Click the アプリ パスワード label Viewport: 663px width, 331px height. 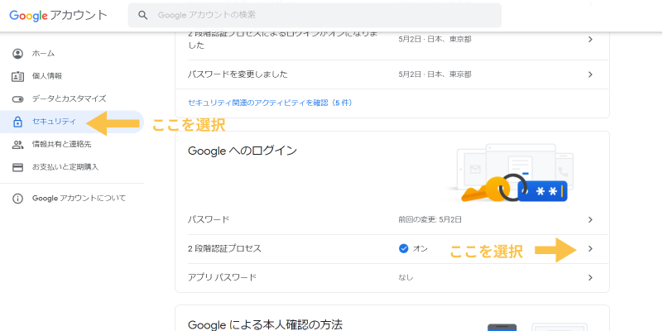222,278
